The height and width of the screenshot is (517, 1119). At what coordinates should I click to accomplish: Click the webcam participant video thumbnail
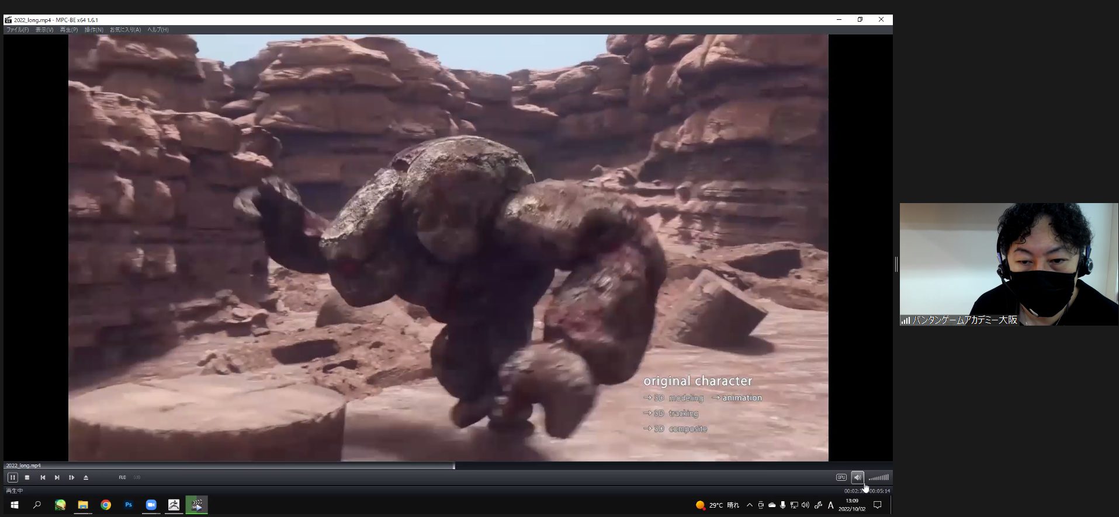(x=1009, y=264)
